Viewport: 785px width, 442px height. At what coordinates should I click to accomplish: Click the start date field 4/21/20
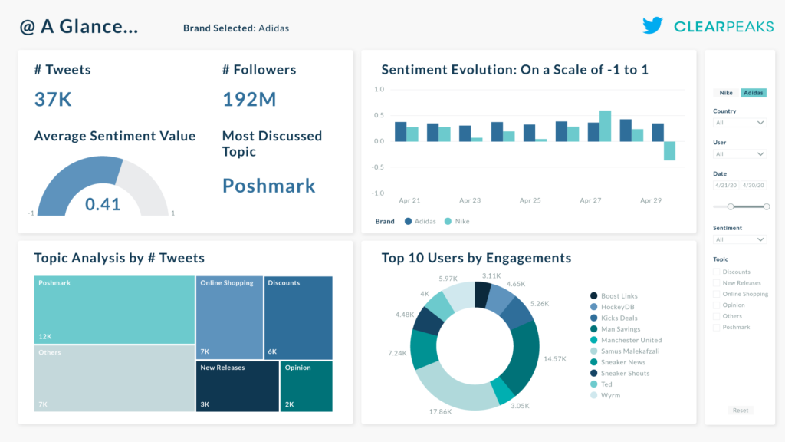point(726,186)
